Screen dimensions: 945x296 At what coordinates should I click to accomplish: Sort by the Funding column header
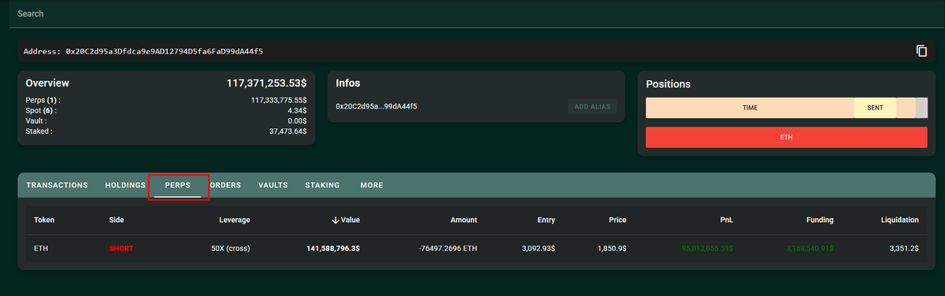[820, 220]
